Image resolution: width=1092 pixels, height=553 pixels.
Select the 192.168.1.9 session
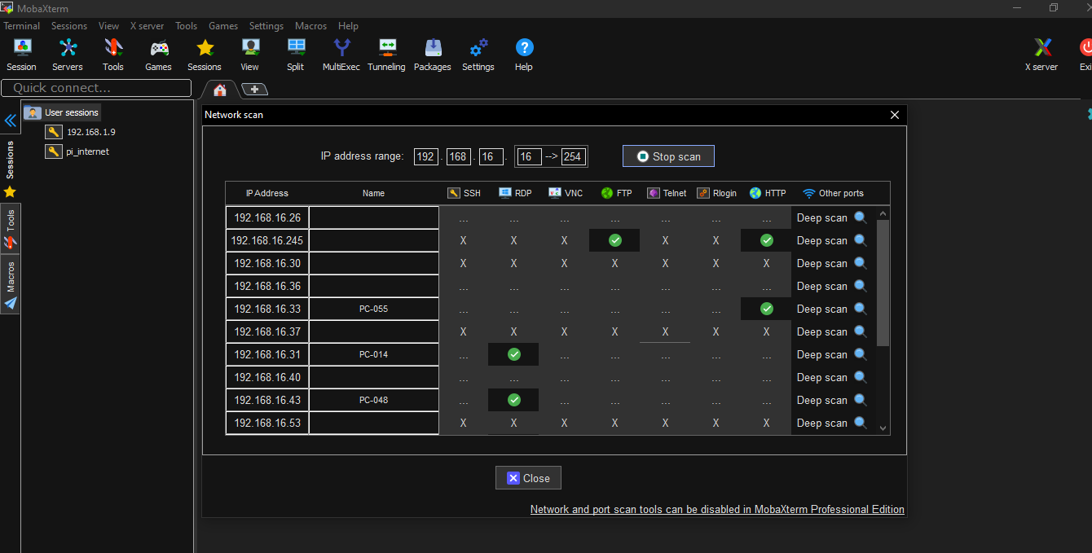coord(81,132)
